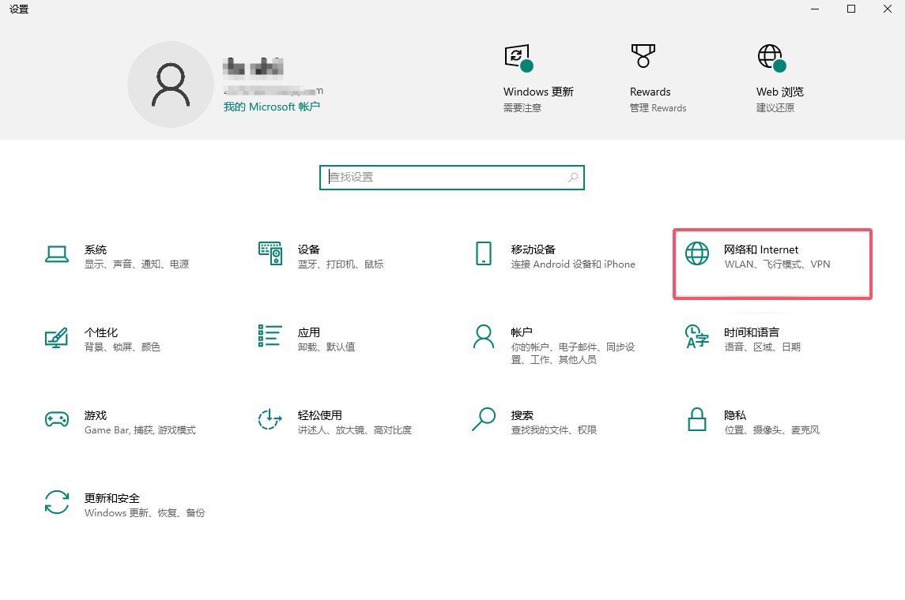905x600 pixels.
Task: Open the 系统 (System) monitor icon
Action: click(x=57, y=254)
